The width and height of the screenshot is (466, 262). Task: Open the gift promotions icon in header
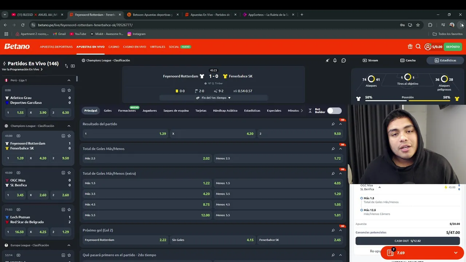point(410,47)
